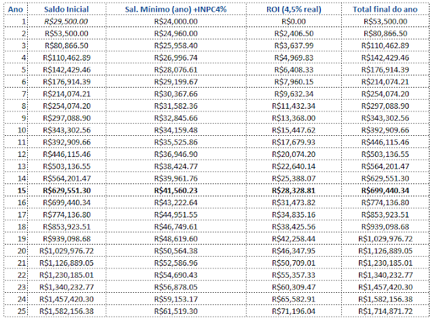Click the cell R$34,159.48
Screen dimensions: 435x320
click(176, 130)
